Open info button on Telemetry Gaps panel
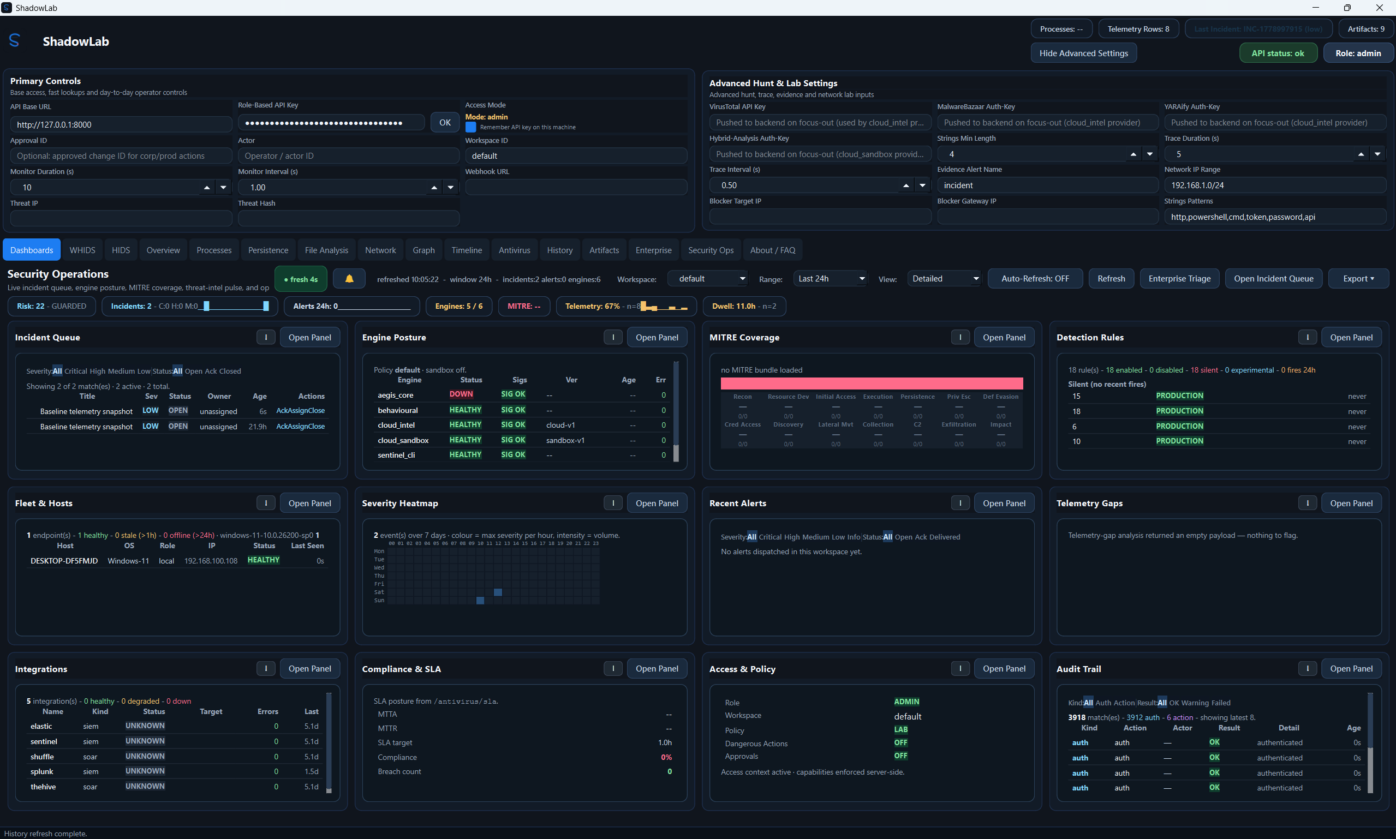 (1307, 502)
